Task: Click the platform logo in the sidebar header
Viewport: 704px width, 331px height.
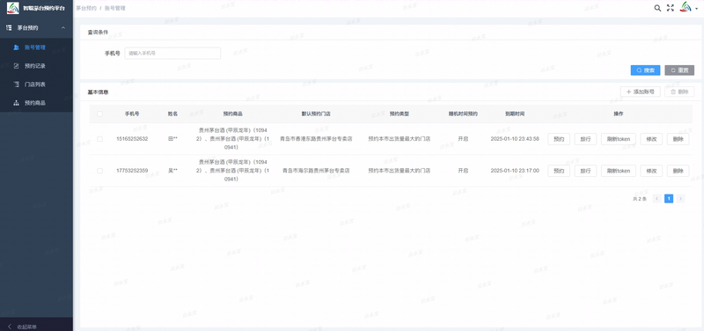Action: (12, 8)
